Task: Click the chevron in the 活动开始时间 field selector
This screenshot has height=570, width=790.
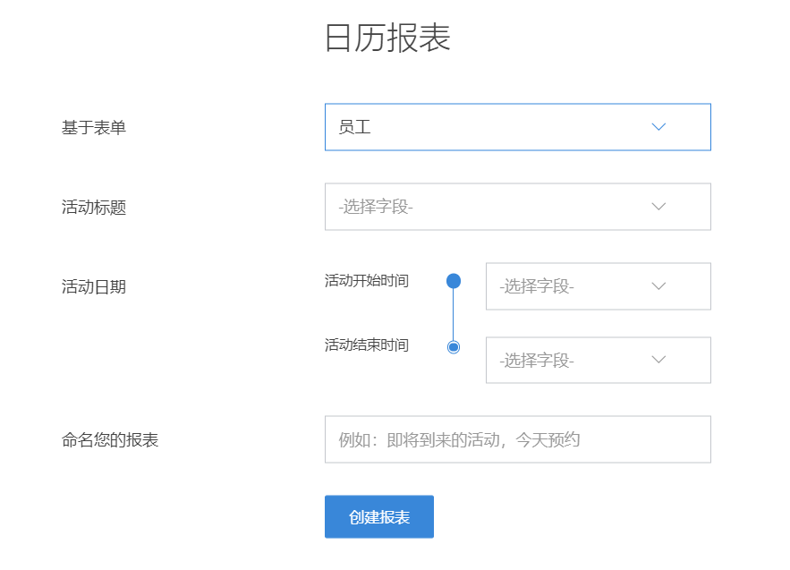Action: [659, 286]
